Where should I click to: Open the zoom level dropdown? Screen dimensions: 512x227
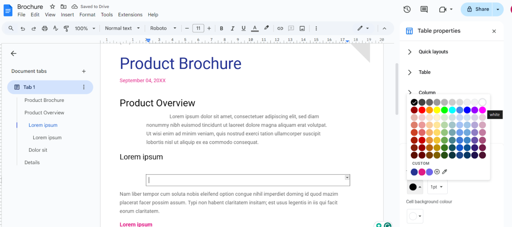85,28
